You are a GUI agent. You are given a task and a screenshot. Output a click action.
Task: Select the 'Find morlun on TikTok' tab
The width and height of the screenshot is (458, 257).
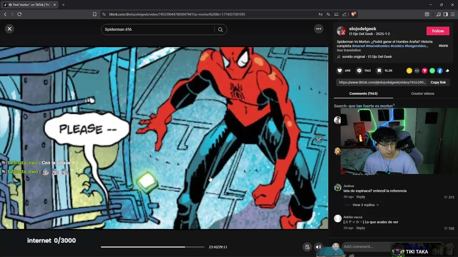click(x=29, y=5)
